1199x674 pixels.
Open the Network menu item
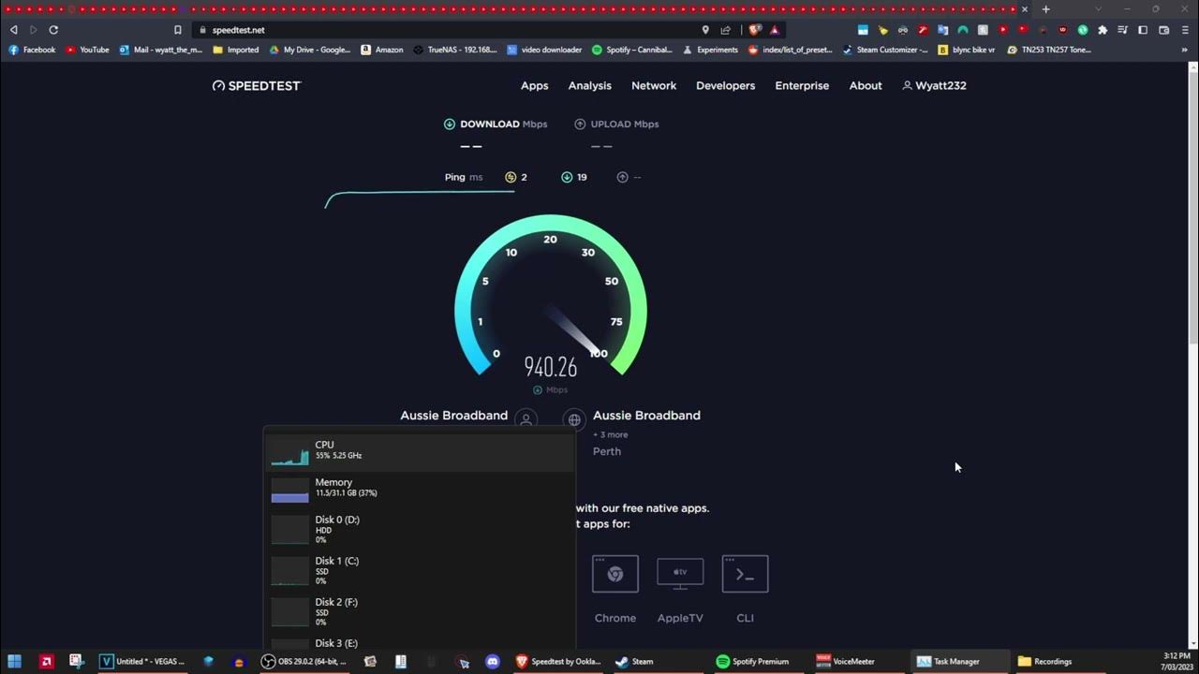[x=654, y=85]
